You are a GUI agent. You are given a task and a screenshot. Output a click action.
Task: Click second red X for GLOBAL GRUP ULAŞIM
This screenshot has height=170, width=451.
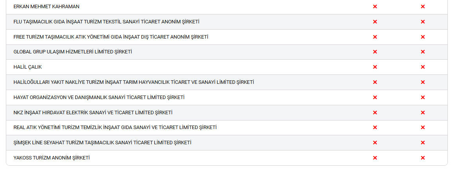pos(422,52)
